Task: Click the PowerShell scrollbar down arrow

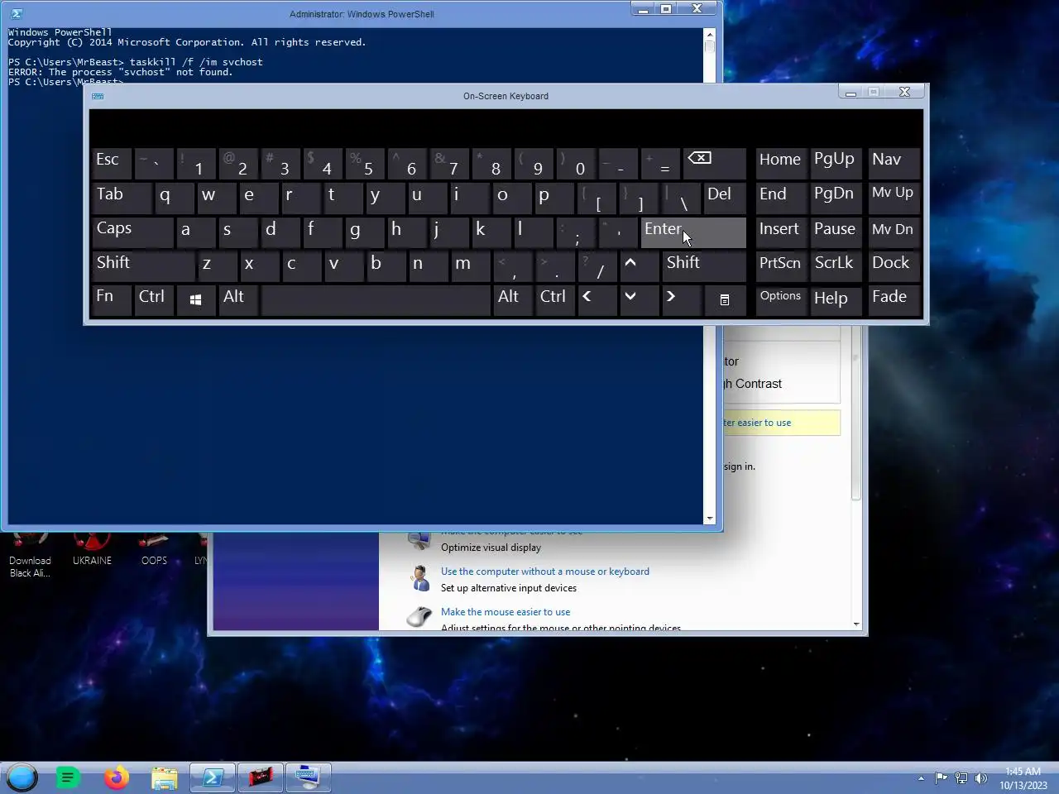Action: (709, 519)
